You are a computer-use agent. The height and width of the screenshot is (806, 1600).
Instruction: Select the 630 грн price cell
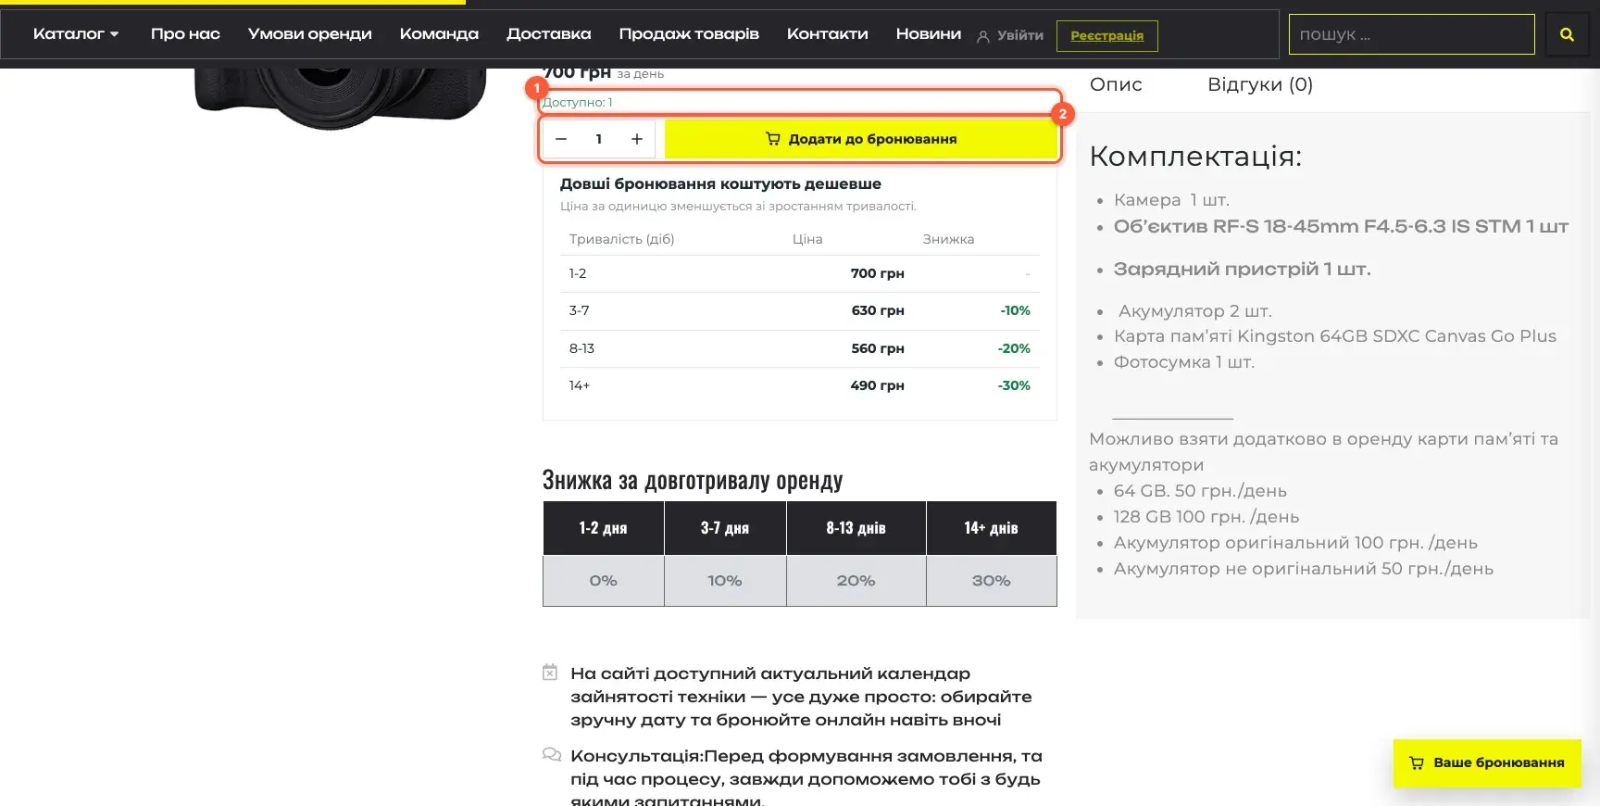(x=878, y=310)
